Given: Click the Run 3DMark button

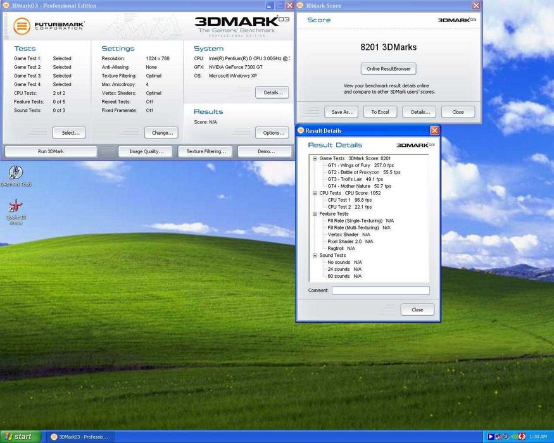Looking at the screenshot, I should [51, 151].
